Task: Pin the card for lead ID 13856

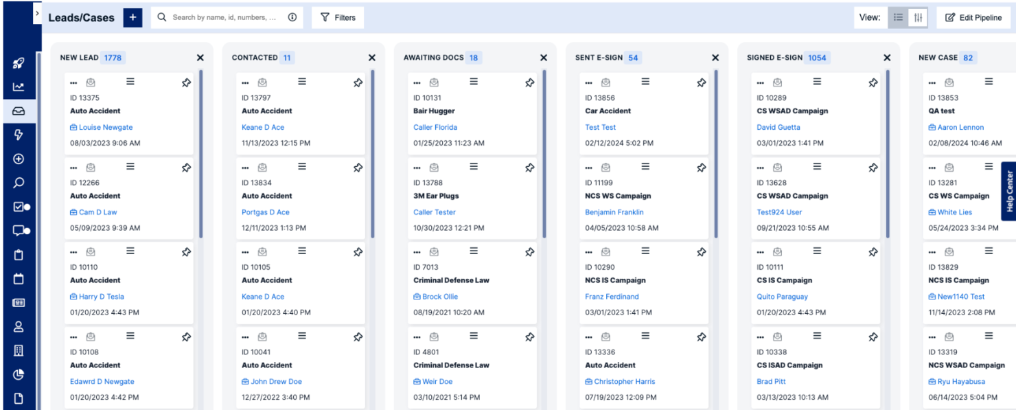Action: pyautogui.click(x=701, y=82)
